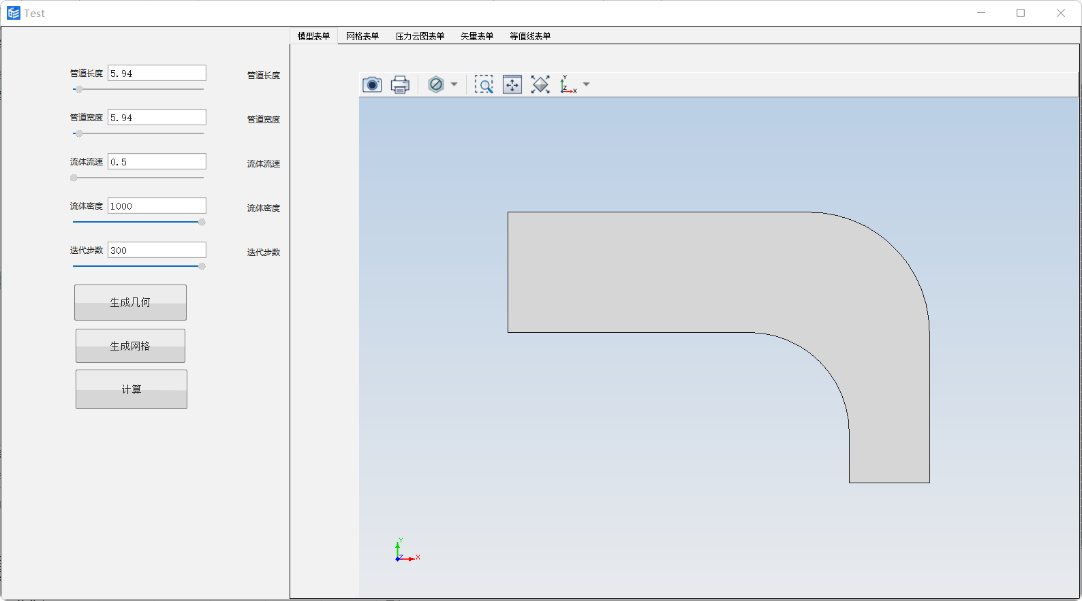Open the 网格表单 tab
1082x601 pixels.
[362, 36]
